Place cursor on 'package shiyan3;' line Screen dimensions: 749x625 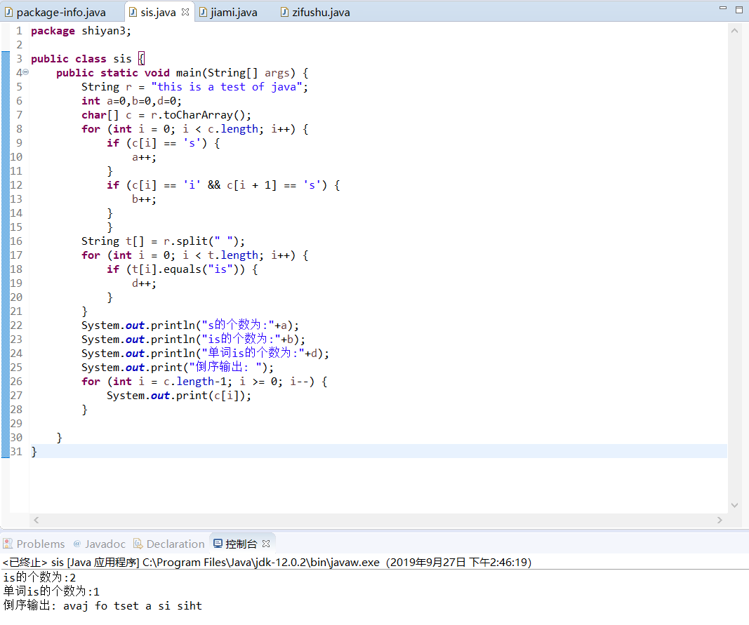pos(81,31)
